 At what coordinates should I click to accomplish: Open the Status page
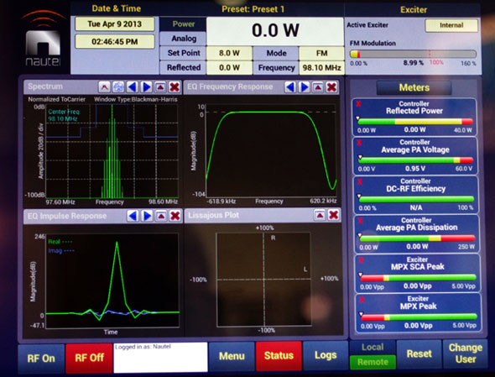[x=279, y=355]
